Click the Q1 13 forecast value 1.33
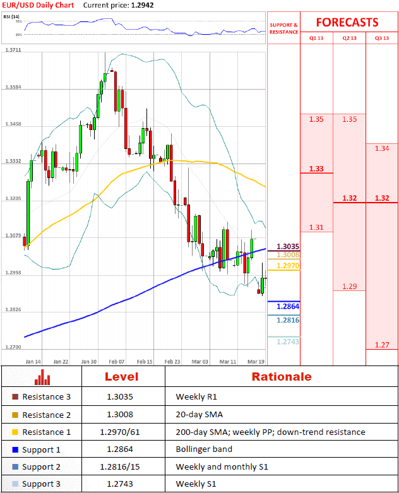Viewport: 399px width, 493px height. tap(316, 169)
